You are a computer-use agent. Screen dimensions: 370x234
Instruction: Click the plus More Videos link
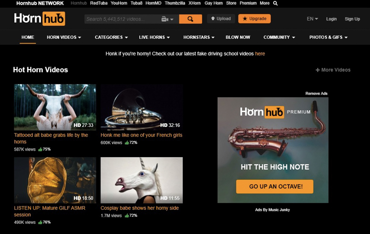pos(333,70)
